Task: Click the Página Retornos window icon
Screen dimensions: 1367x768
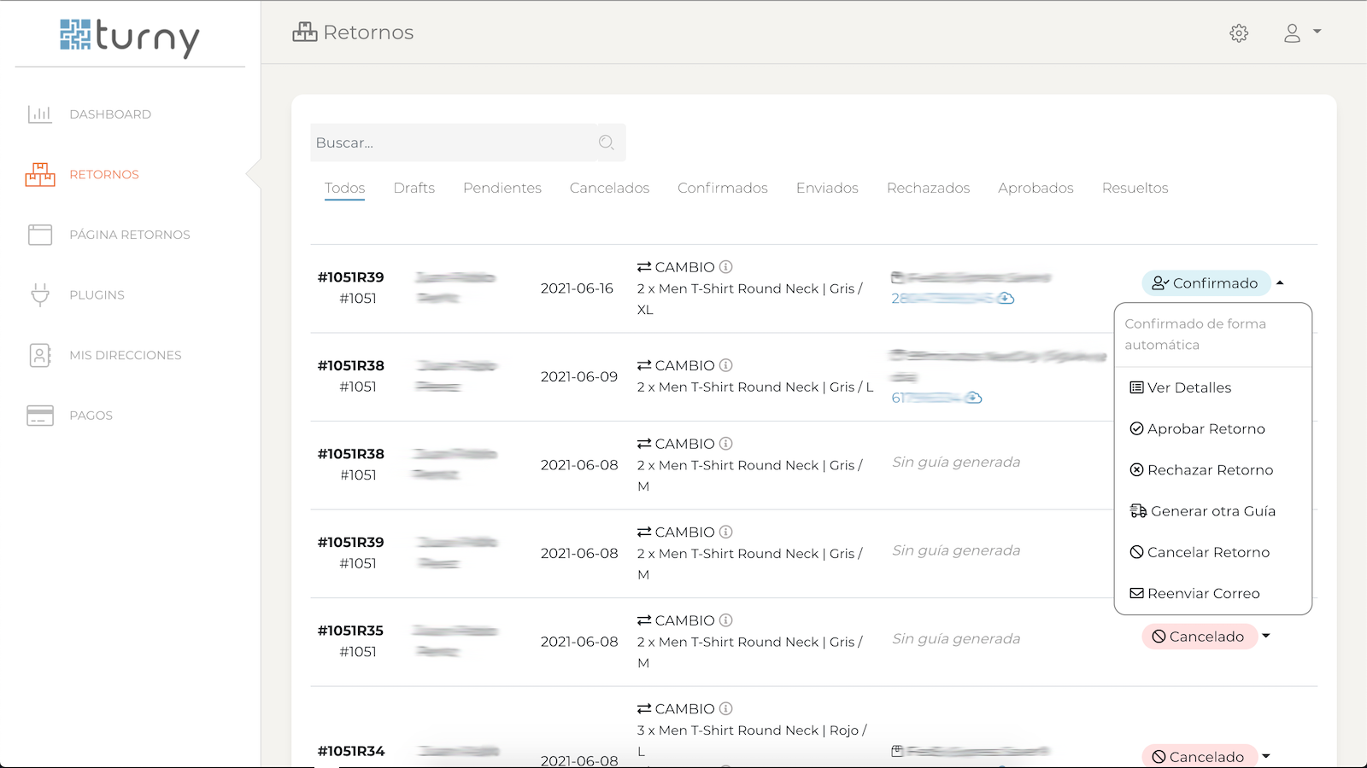Action: point(40,235)
